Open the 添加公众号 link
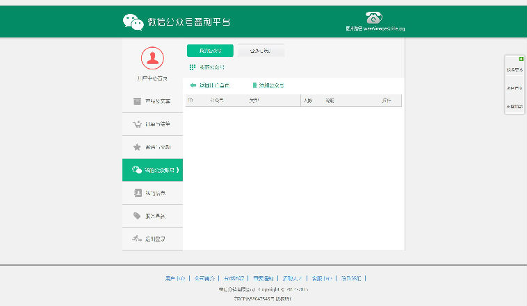 [x=271, y=85]
